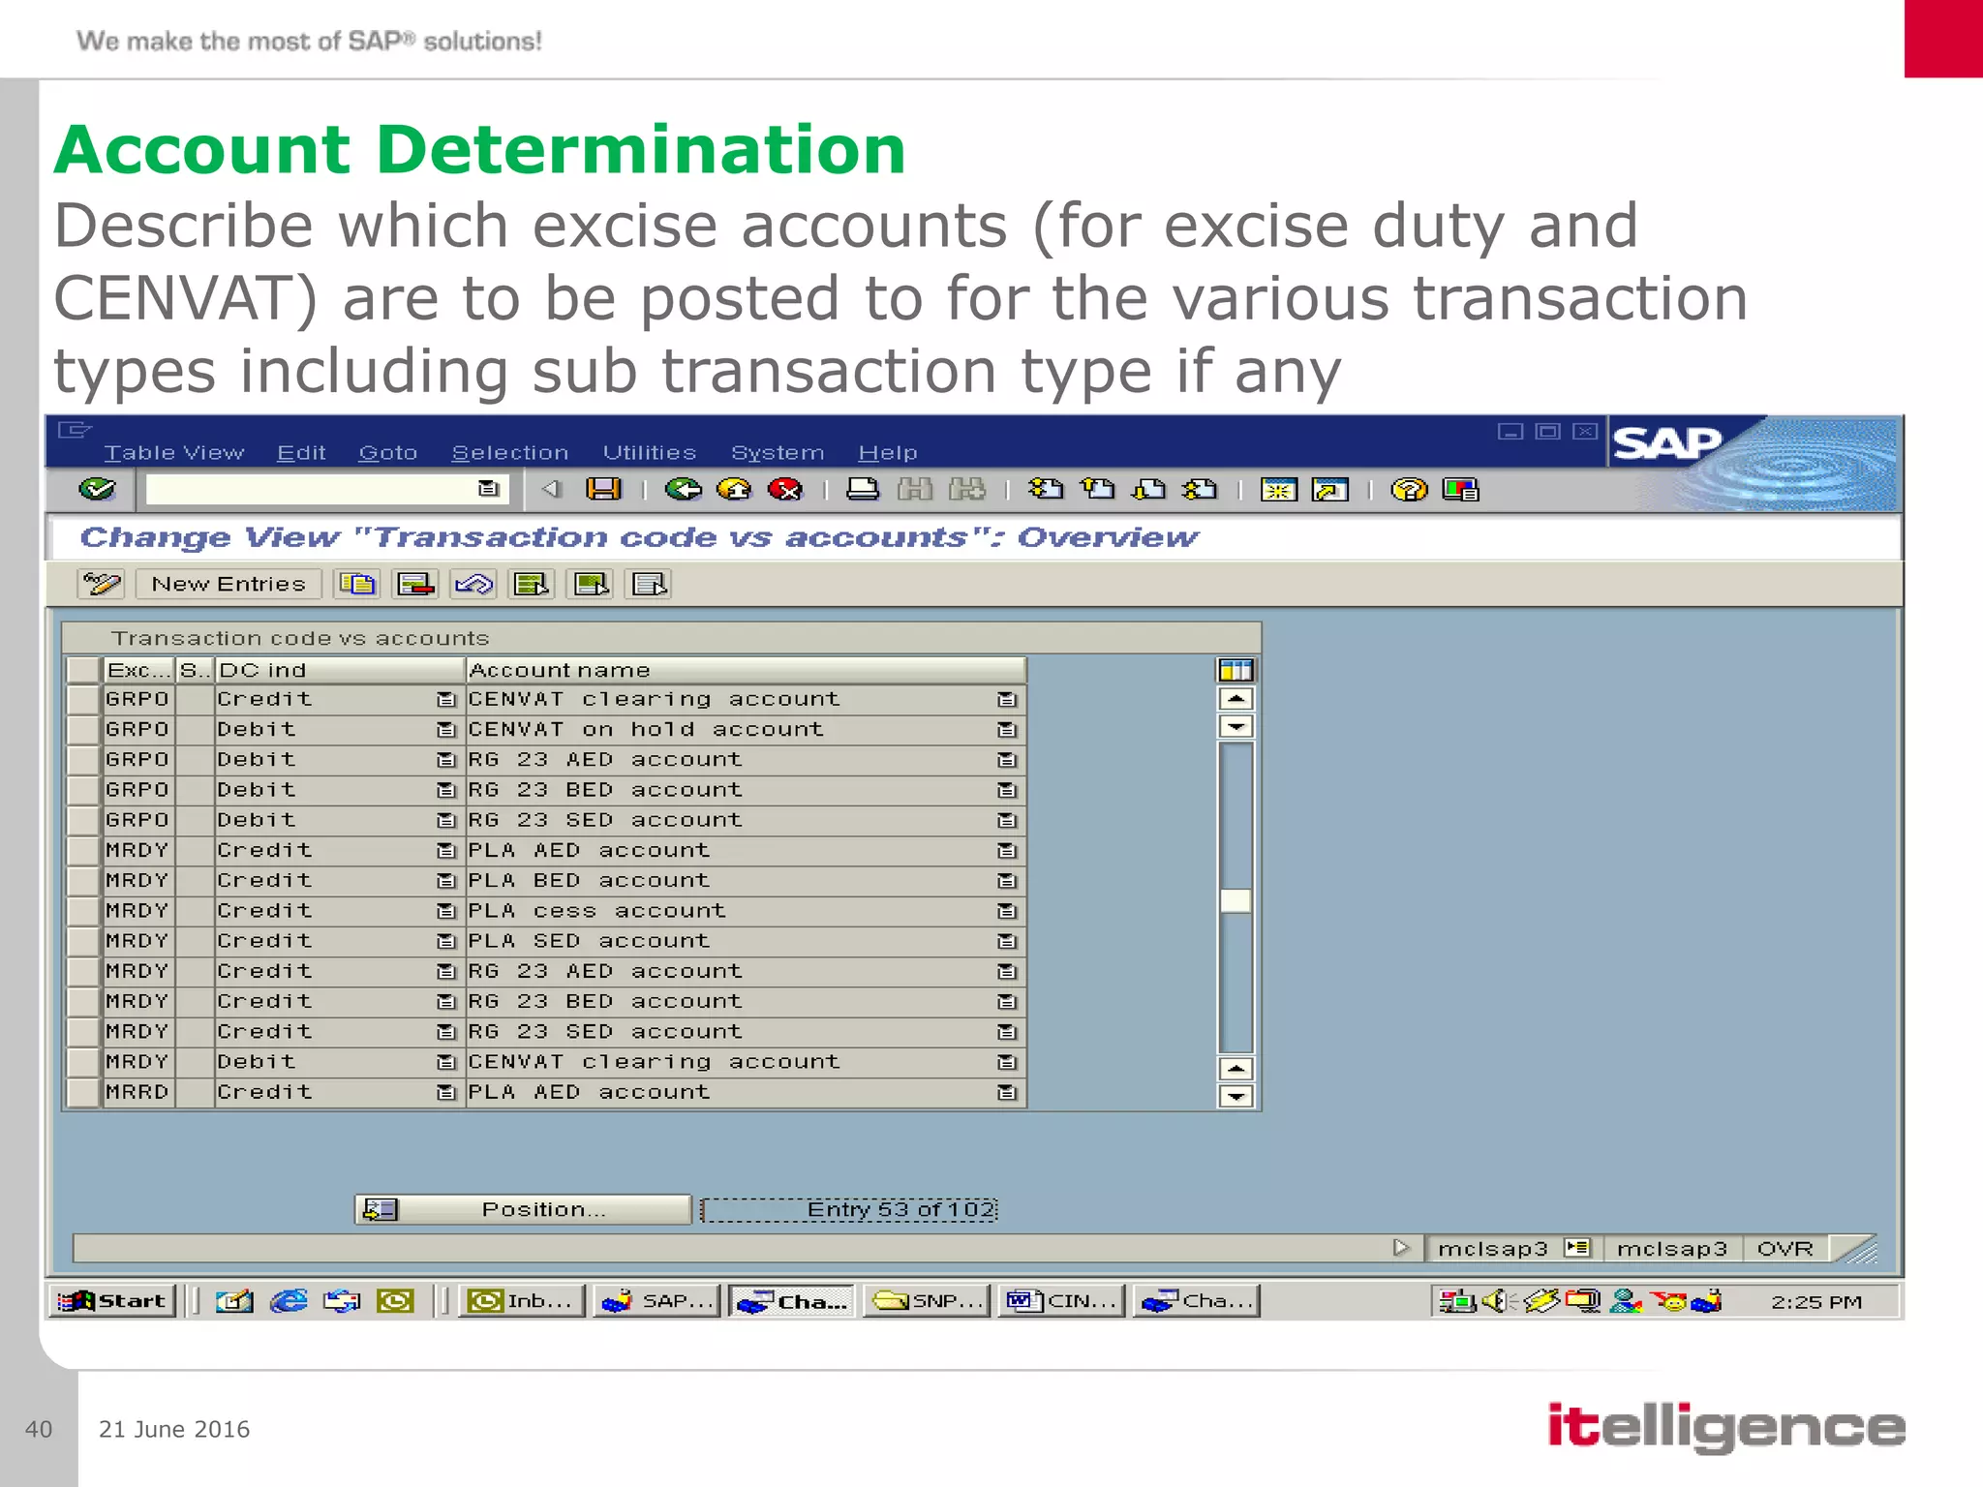Viewport: 1983px width, 1487px height.
Task: Select row selector for MRDY CENVAT clearing account
Action: point(83,1062)
